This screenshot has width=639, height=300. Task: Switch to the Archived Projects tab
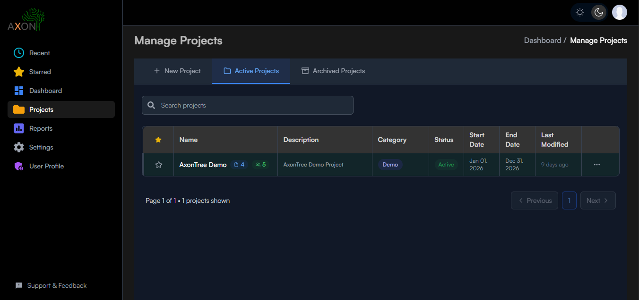pyautogui.click(x=333, y=71)
